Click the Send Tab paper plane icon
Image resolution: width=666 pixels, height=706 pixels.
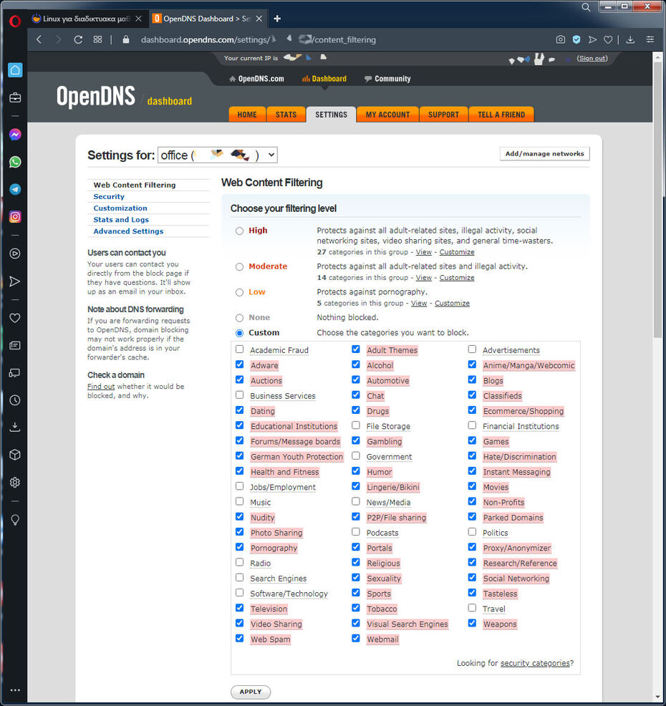click(592, 39)
